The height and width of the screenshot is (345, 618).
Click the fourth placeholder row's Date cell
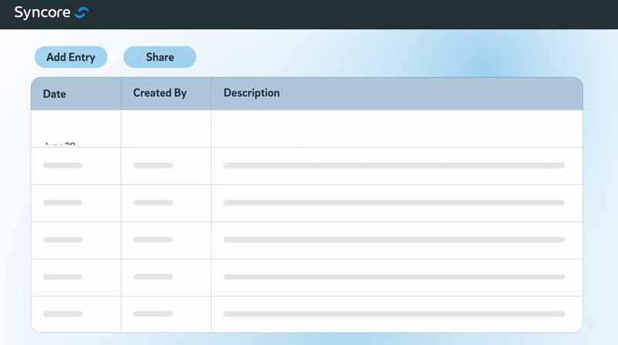(x=63, y=277)
